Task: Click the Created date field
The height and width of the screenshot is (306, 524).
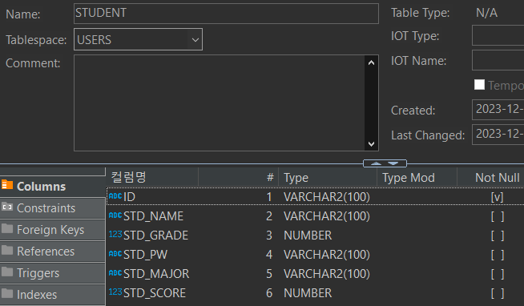Action: [x=498, y=110]
